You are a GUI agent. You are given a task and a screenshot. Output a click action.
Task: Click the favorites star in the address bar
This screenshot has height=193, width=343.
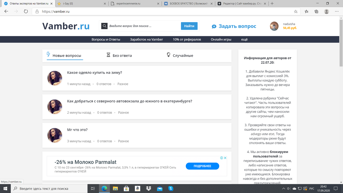pos(296,11)
